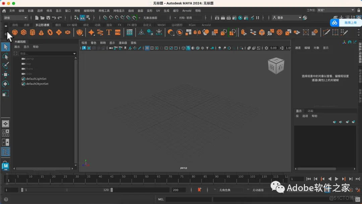Toggle the Outliner panel button in left bar
Image resolution: width=362 pixels, height=204 pixels.
[x=6, y=151]
